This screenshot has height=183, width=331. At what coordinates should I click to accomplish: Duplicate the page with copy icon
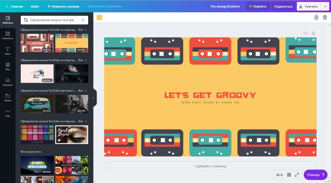[313, 33]
